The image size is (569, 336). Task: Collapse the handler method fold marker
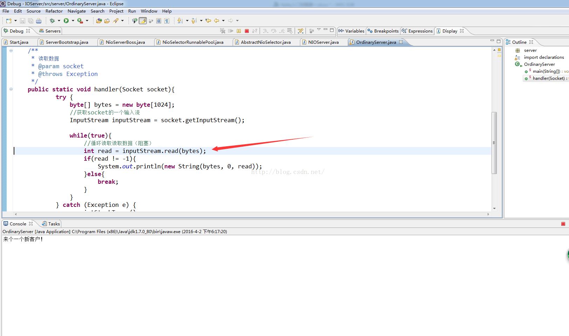(11, 89)
